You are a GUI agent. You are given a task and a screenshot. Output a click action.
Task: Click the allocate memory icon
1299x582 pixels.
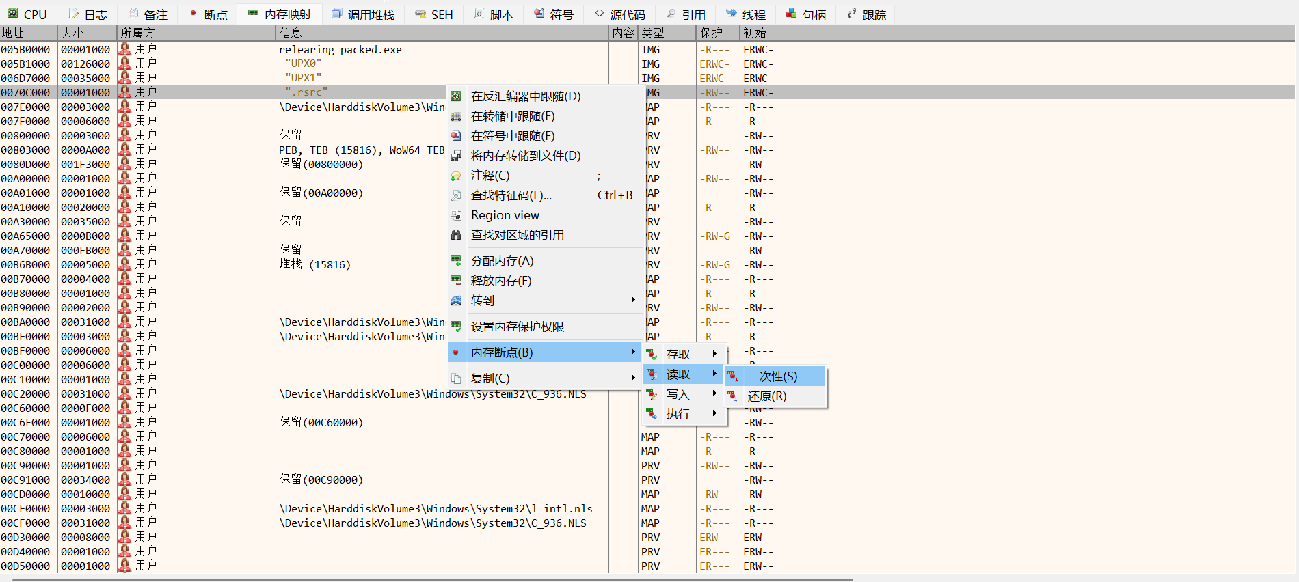(456, 261)
